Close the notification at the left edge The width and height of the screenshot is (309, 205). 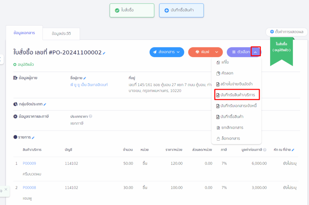[x=6, y=189]
